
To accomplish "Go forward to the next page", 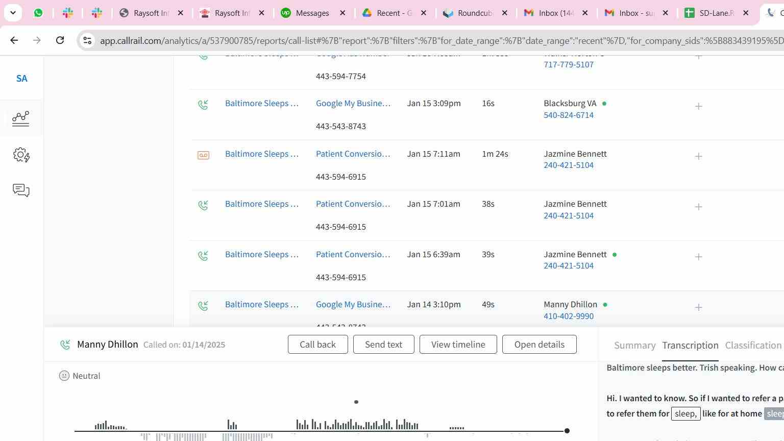I will coord(37,40).
